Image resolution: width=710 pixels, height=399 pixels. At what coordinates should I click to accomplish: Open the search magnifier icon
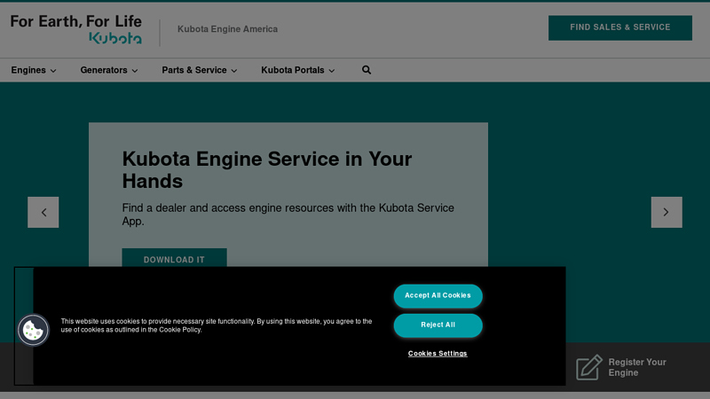tap(367, 70)
